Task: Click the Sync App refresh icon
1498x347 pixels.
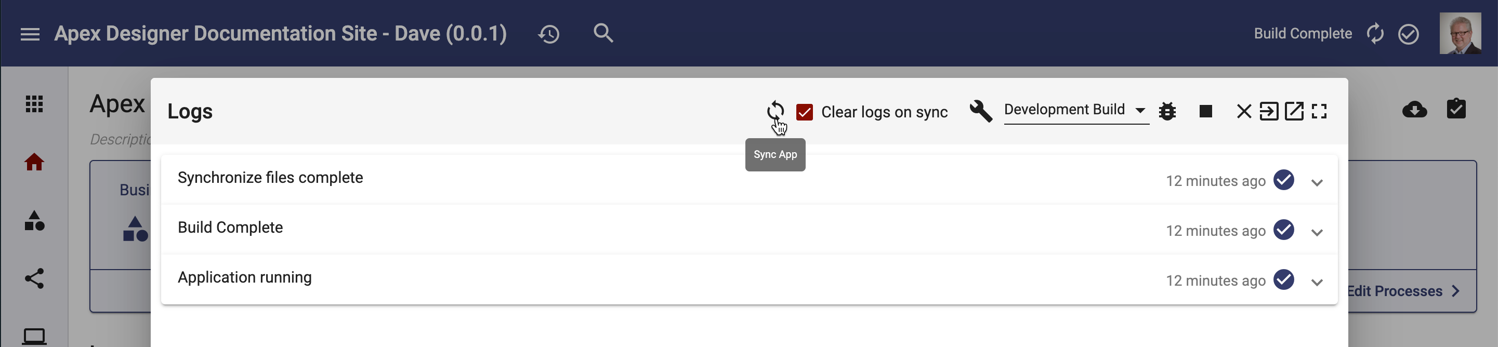Action: [774, 111]
